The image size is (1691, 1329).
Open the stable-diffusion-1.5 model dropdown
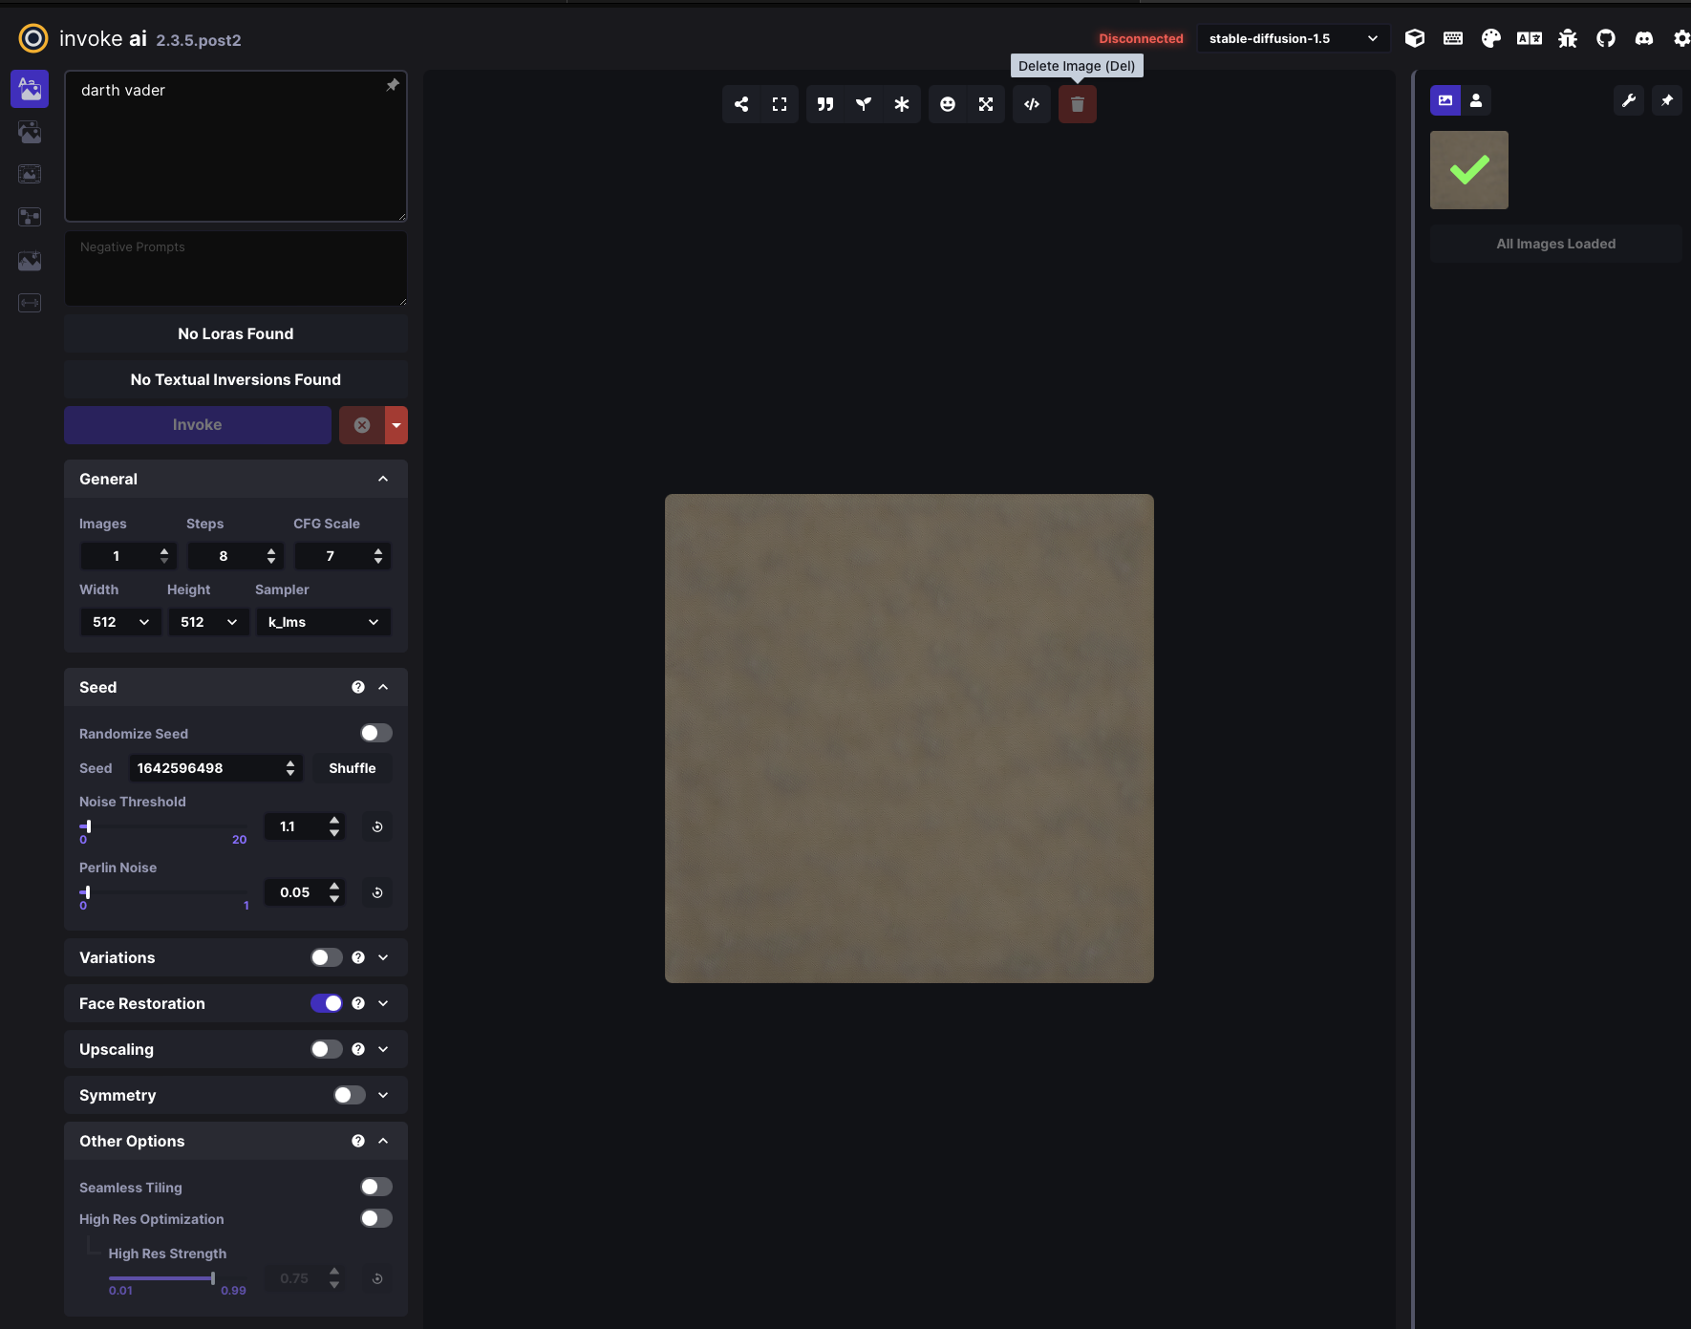(x=1292, y=38)
